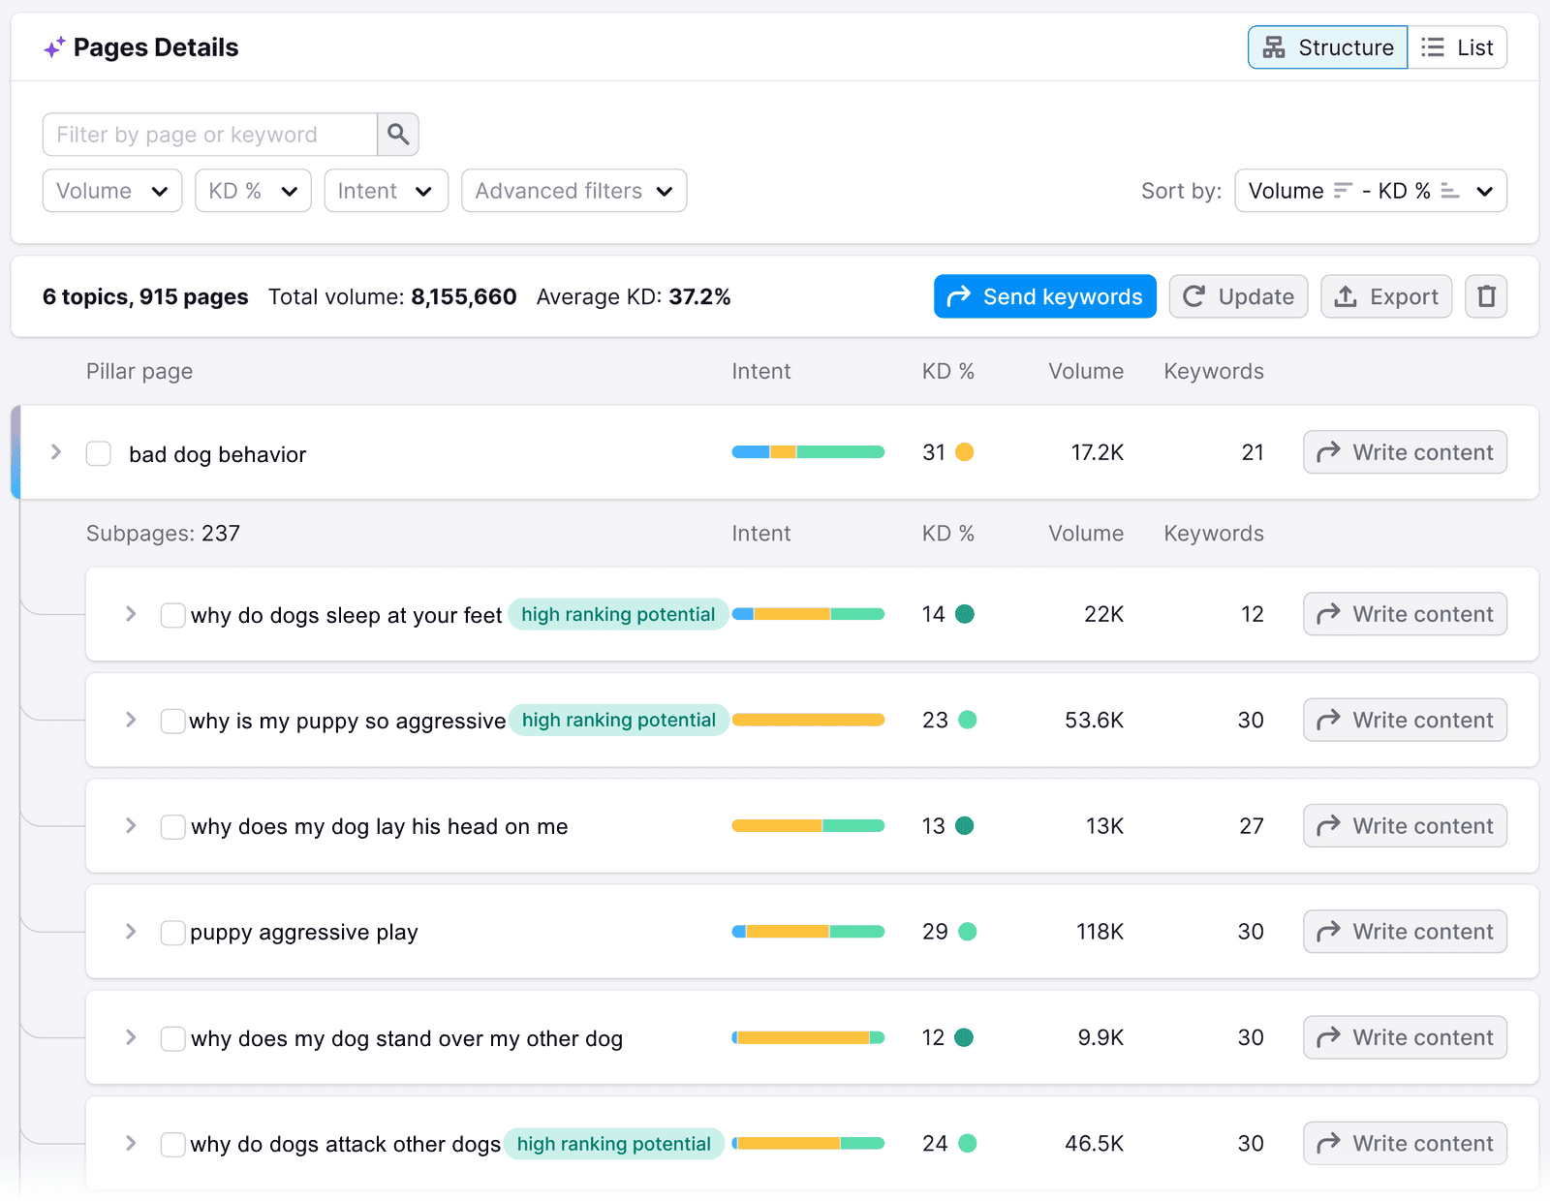Check the why do dogs attack other dogs row
Image resolution: width=1550 pixels, height=1201 pixels.
click(x=172, y=1144)
